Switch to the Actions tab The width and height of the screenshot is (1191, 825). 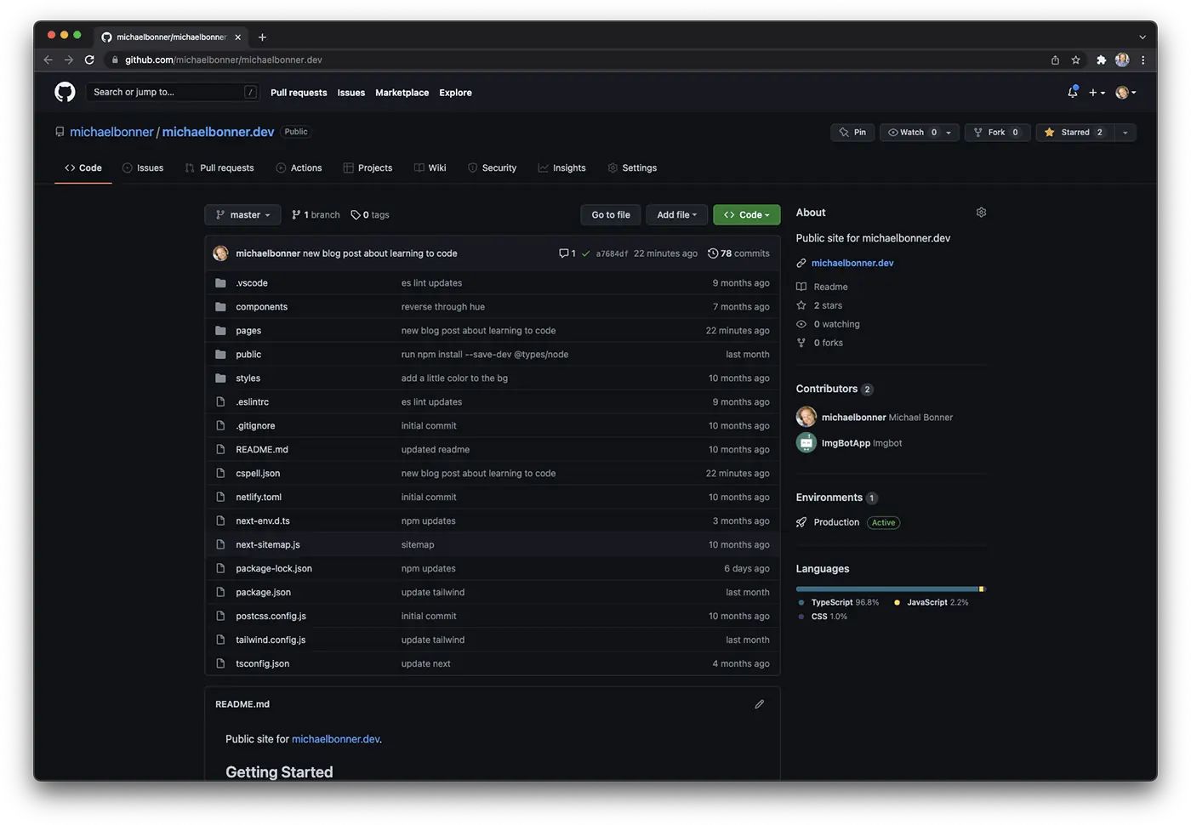(x=299, y=168)
